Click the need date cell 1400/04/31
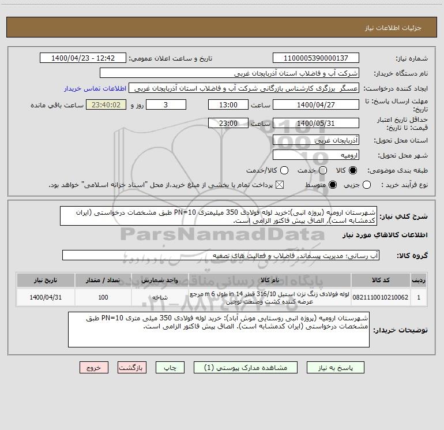Viewport: 444px width, 430px height. tap(46, 297)
